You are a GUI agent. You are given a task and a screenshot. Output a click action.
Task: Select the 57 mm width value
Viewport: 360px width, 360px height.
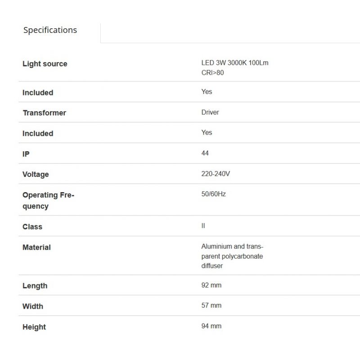pos(211,306)
